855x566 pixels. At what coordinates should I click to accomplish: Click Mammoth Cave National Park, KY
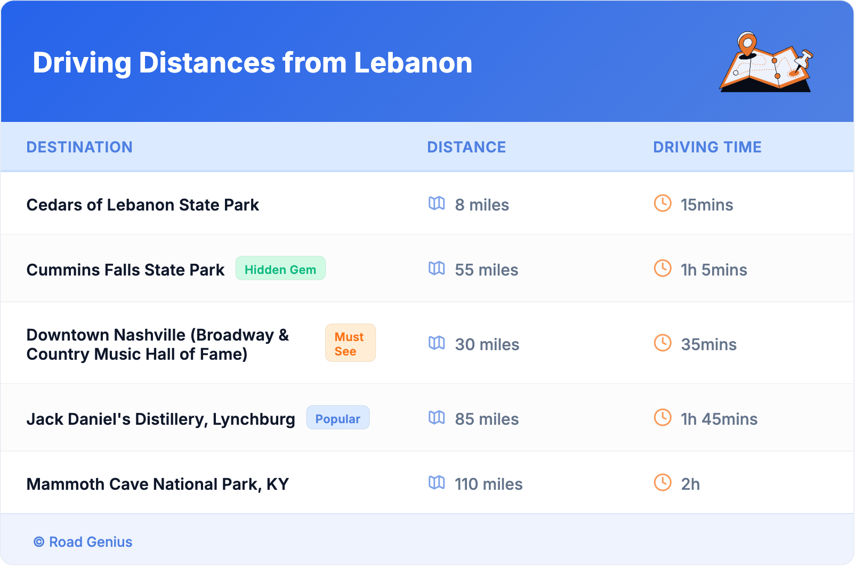coord(158,484)
